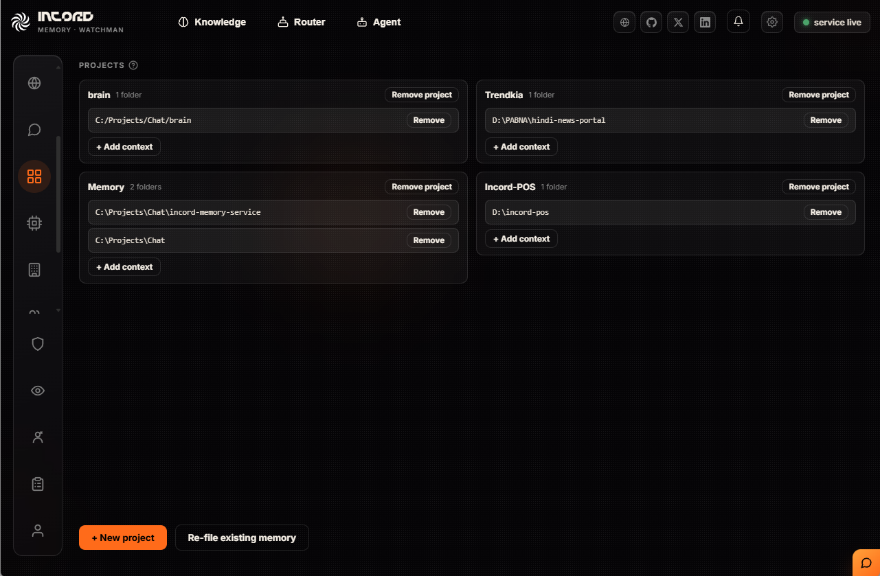The image size is (880, 576).
Task: Open notifications bell
Action: [x=738, y=22]
